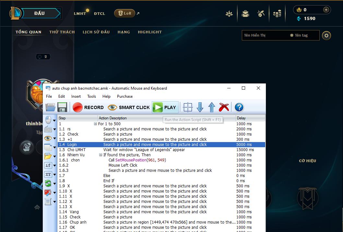Switch to LỊCH SỬ ĐẤU tab

click(x=96, y=32)
